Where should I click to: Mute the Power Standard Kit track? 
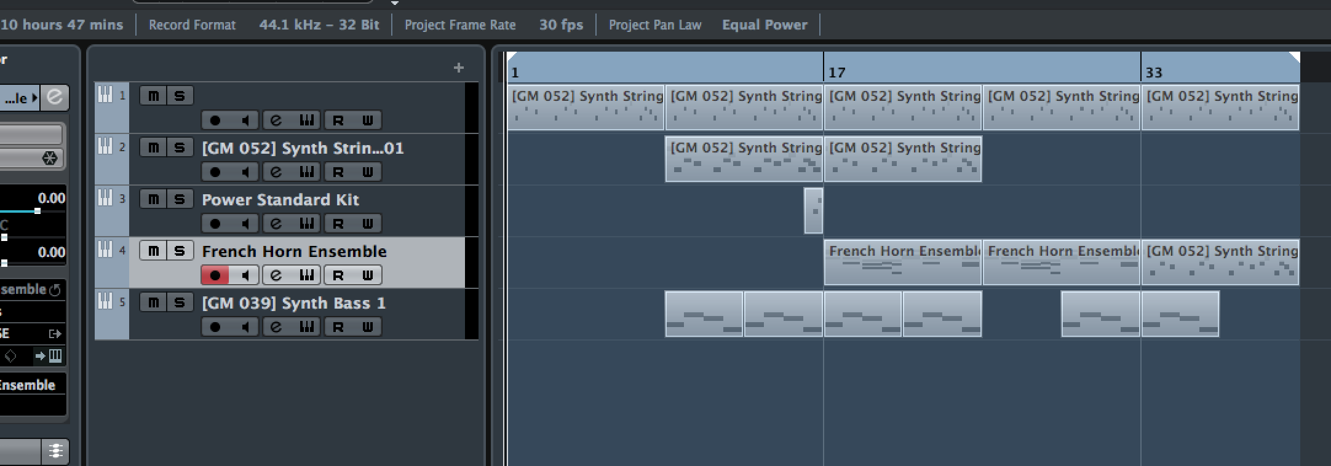[x=153, y=199]
